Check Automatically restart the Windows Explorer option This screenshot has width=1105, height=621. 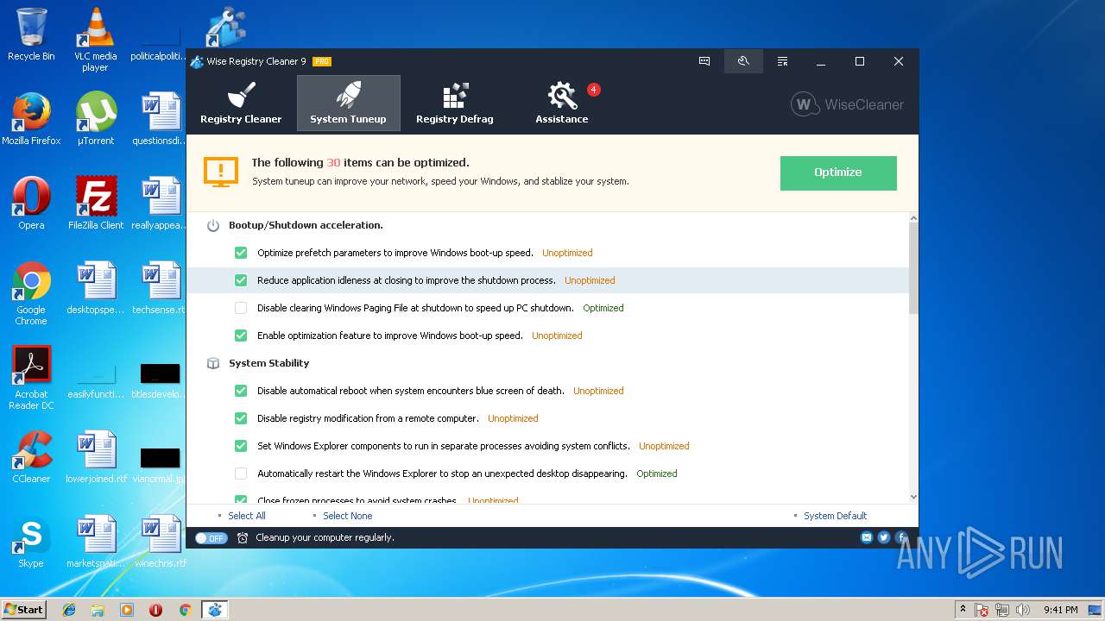[x=241, y=474]
